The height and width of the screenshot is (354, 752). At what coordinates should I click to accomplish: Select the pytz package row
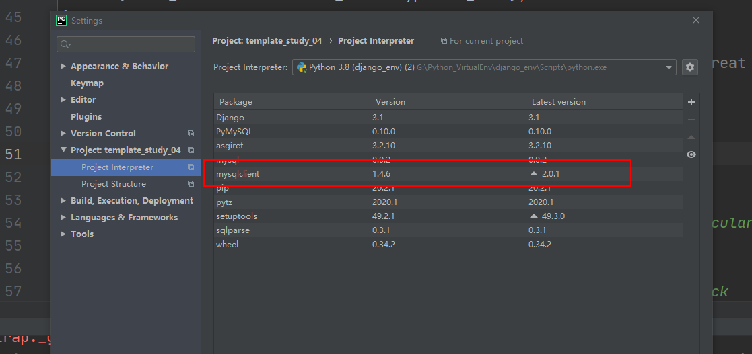coord(448,202)
